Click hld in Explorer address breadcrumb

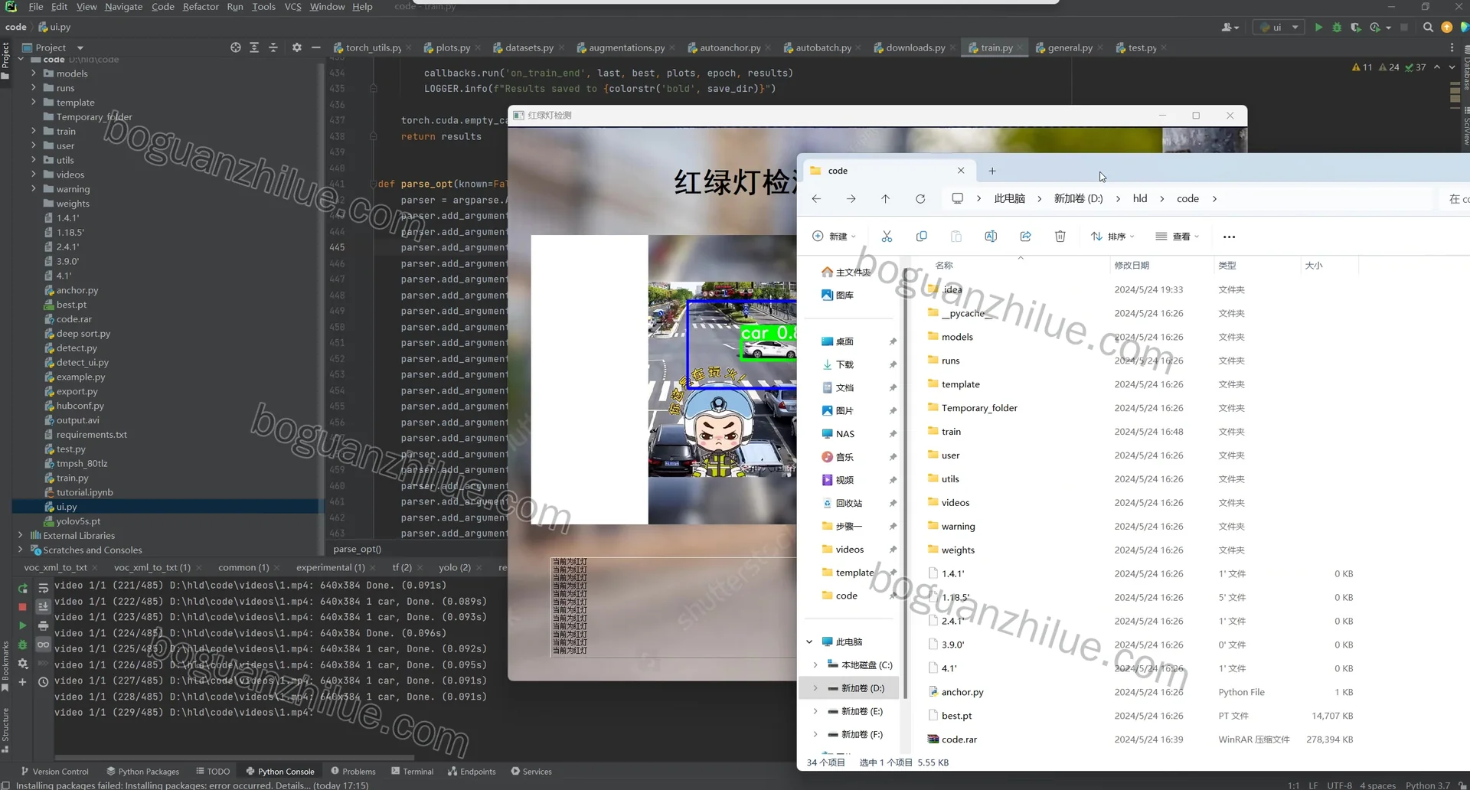tap(1140, 198)
